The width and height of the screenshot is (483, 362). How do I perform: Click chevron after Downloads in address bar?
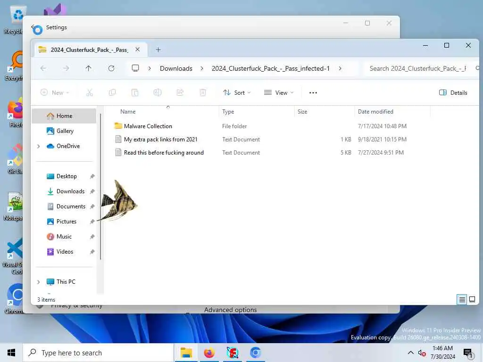pos(202,68)
